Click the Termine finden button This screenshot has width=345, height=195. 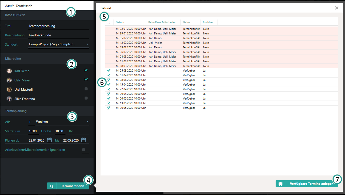coord(72,186)
